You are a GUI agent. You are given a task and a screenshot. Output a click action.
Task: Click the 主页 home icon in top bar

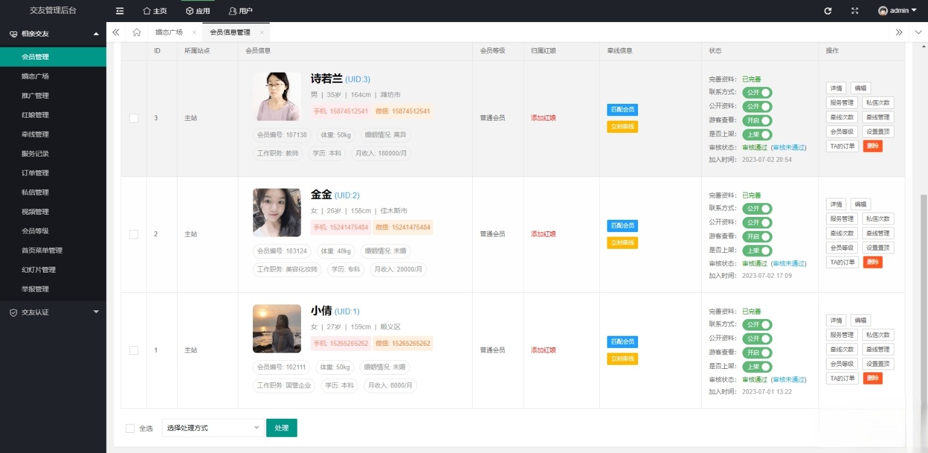pyautogui.click(x=147, y=11)
